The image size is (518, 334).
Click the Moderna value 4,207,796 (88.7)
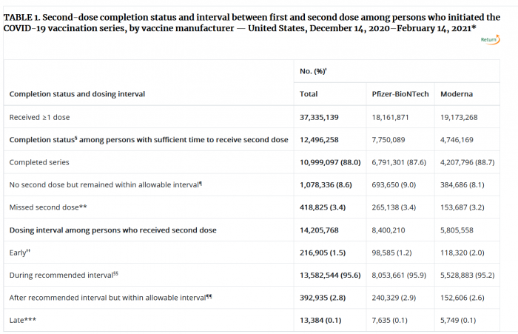pyautogui.click(x=470, y=162)
